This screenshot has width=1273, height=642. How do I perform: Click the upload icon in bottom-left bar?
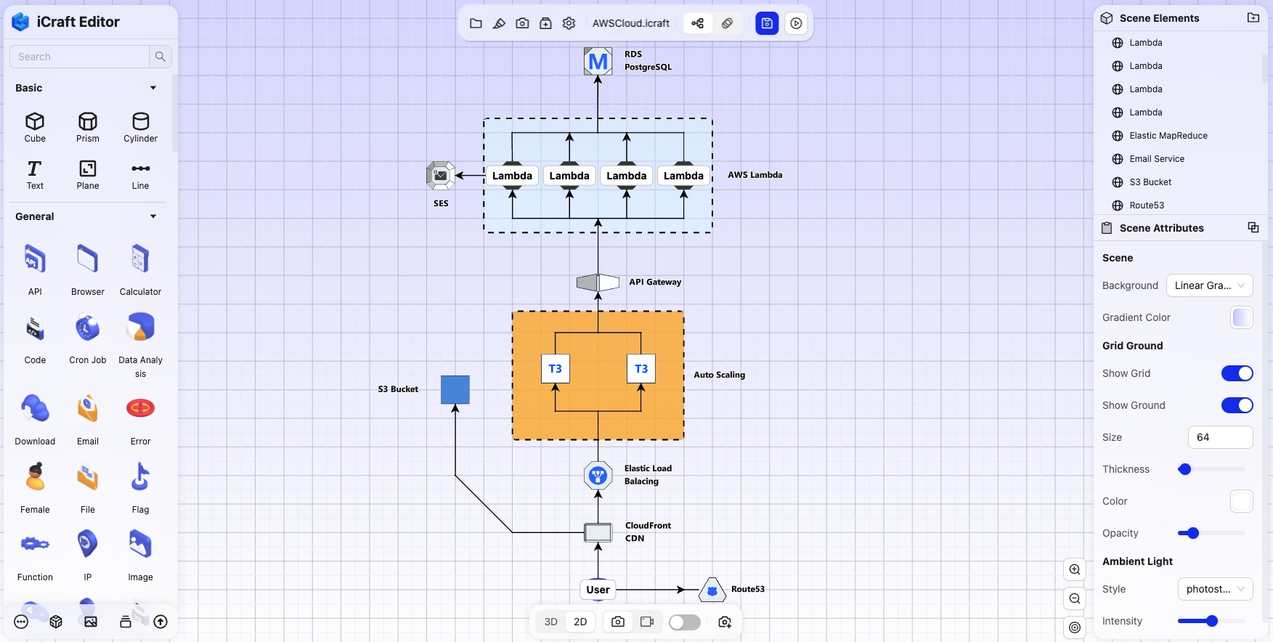tap(160, 622)
